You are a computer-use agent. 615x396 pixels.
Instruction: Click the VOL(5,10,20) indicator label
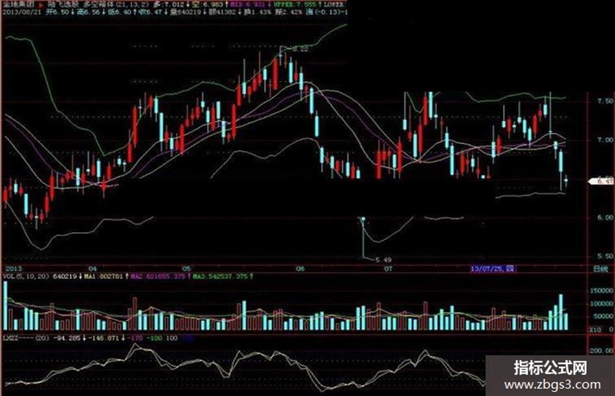pos(26,276)
